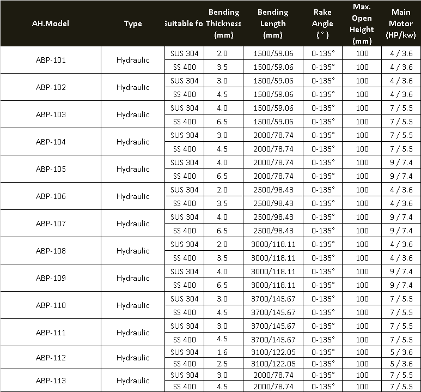Select the Rake Angle column header
Viewport: 421px width, 392px height.
coord(322,23)
